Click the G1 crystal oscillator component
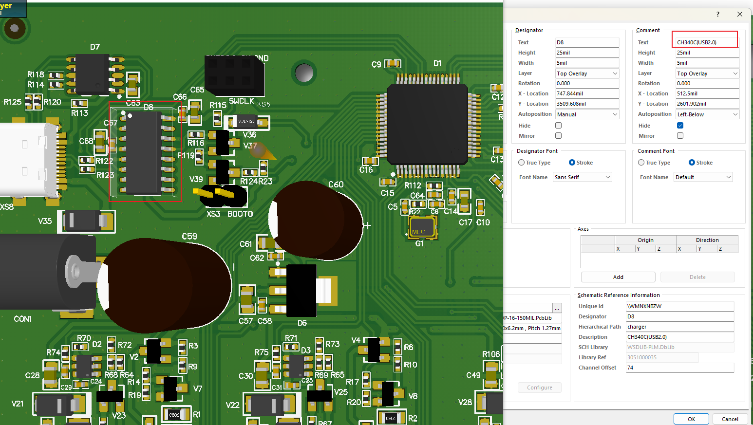 [422, 227]
